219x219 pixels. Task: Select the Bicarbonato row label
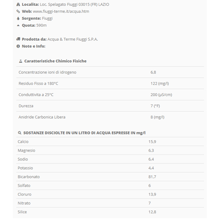coord(28,177)
